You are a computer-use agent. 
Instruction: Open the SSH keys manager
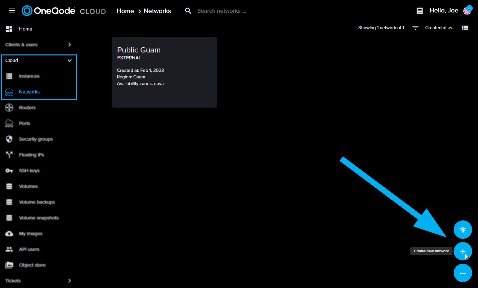29,170
